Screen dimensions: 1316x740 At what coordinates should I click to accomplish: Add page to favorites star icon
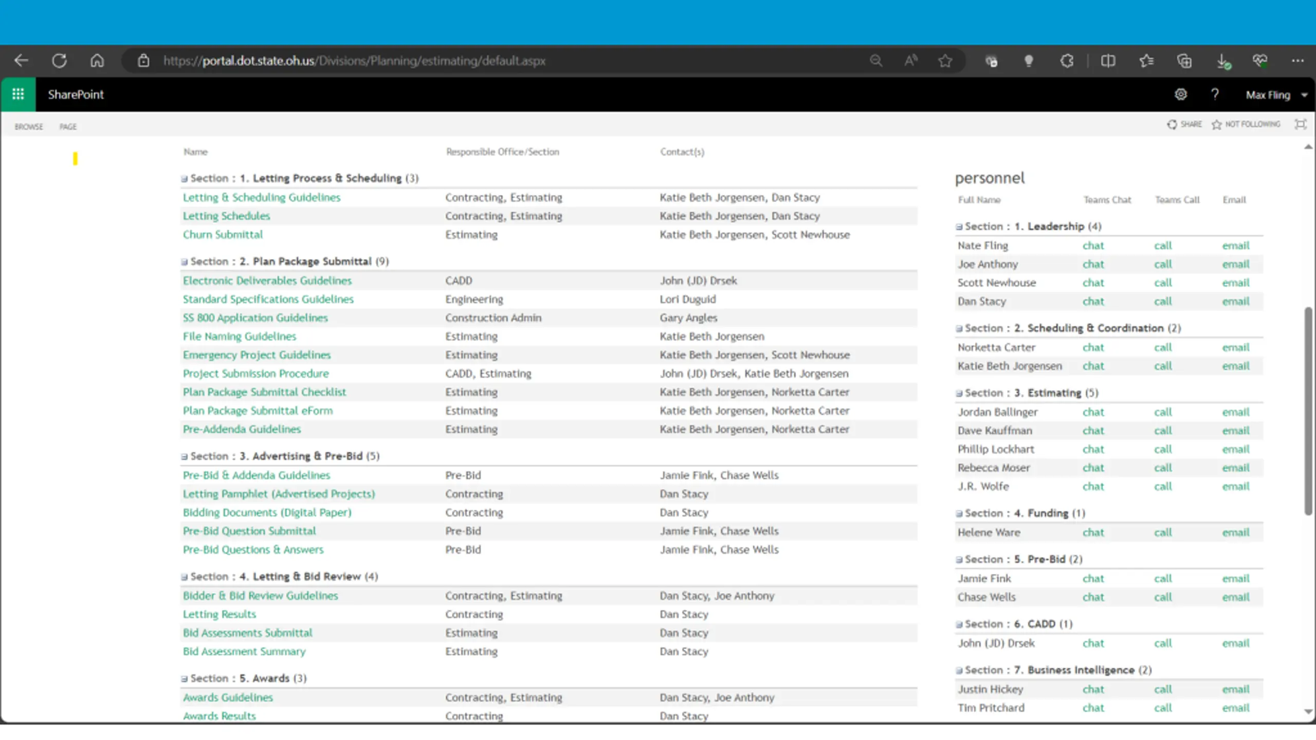945,61
